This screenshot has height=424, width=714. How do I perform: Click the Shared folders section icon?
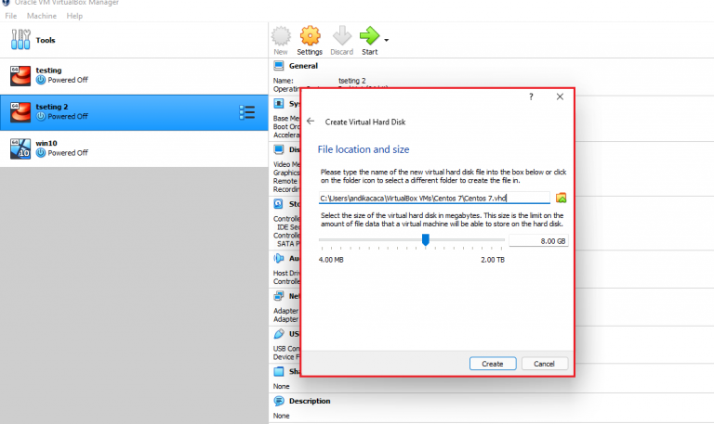(279, 371)
